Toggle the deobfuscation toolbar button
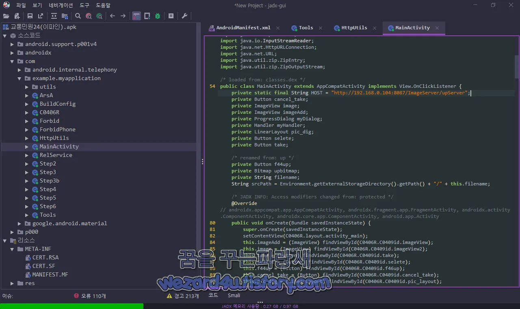Image resolution: width=520 pixels, height=309 pixels. 136,16
